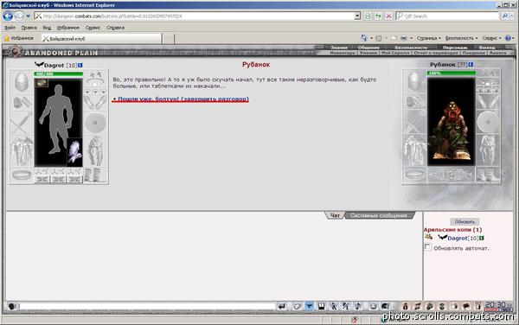
Task: Click the enter arrow to send chat message
Action: 282,306
